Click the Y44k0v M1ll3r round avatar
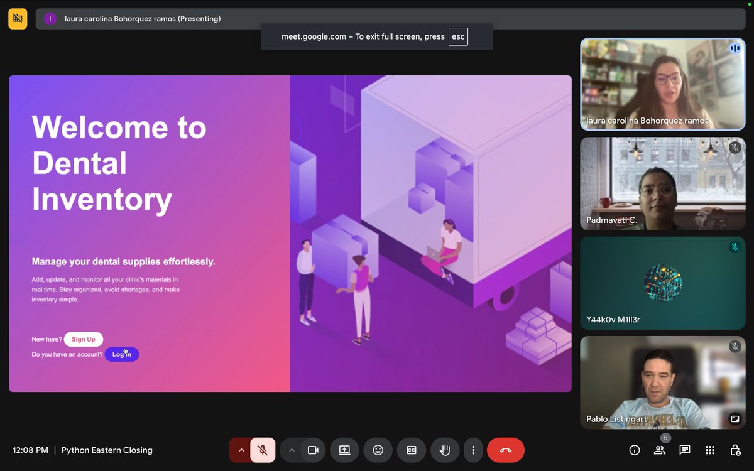 click(x=663, y=283)
